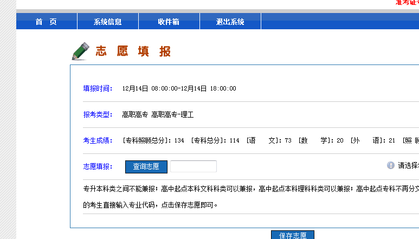The image size is (419, 239).
Task: Click the note line 的考生直接输入专业代码
Action: [150, 205]
